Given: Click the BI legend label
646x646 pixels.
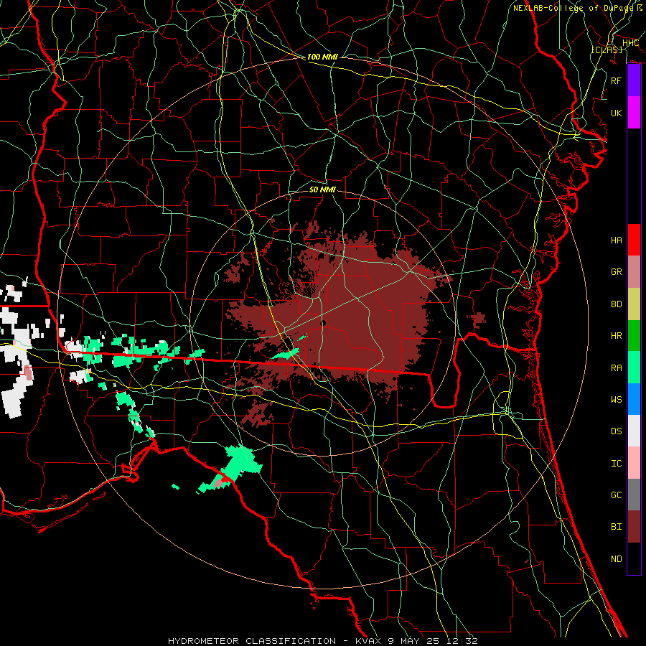Looking at the screenshot, I should click(617, 527).
